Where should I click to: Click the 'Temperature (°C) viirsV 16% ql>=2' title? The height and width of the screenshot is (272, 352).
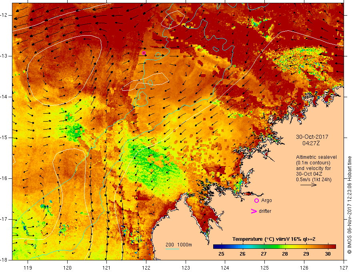[274, 239]
